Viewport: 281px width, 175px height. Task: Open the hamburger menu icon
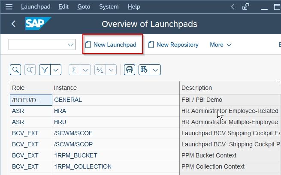click(x=9, y=7)
